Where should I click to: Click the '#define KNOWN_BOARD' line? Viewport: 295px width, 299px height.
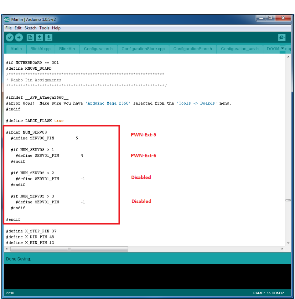(x=29, y=68)
